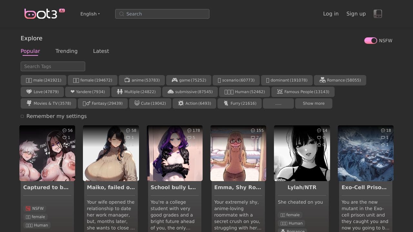413x232 pixels.
Task: Switch to the Popular tab
Action: 30,51
